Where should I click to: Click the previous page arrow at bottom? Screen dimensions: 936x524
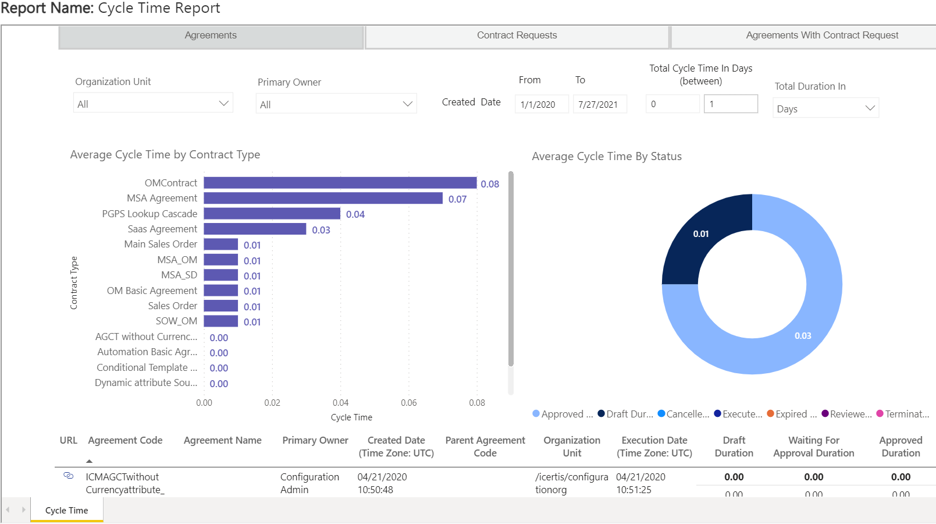click(8, 510)
